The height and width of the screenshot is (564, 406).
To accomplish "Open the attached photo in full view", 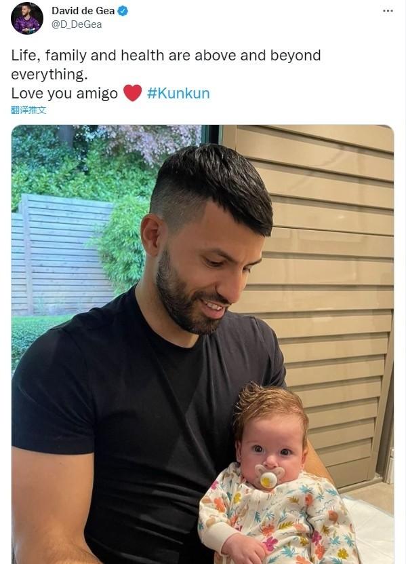I will [x=203, y=344].
